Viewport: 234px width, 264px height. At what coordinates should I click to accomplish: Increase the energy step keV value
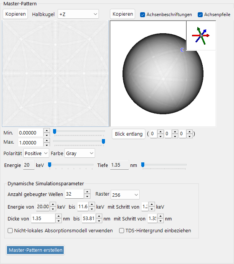click(x=152, y=204)
